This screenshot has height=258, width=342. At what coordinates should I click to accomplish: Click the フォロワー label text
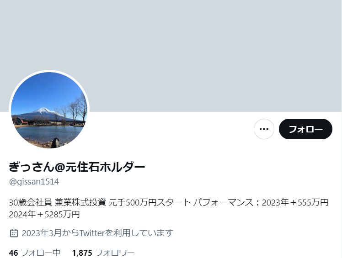coord(115,253)
